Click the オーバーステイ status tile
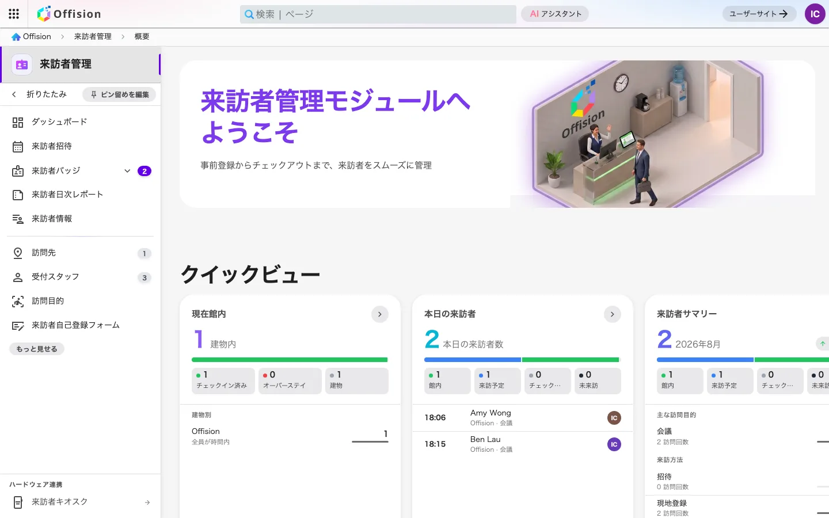This screenshot has width=829, height=518. [290, 381]
